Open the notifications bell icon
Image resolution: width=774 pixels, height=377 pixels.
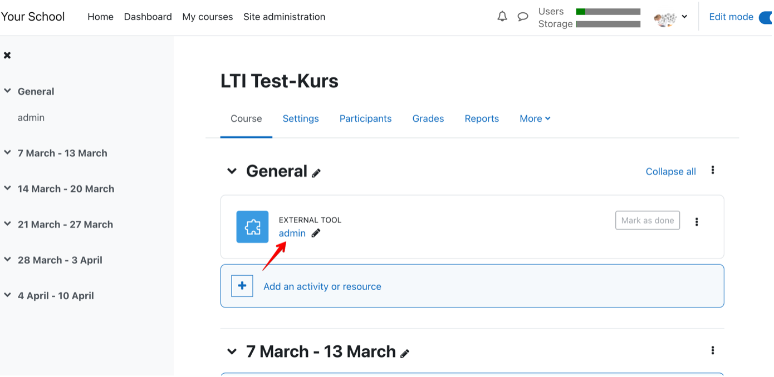coord(502,17)
